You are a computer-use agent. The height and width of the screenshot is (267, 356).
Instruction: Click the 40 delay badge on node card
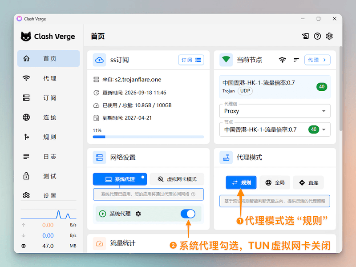(x=322, y=86)
